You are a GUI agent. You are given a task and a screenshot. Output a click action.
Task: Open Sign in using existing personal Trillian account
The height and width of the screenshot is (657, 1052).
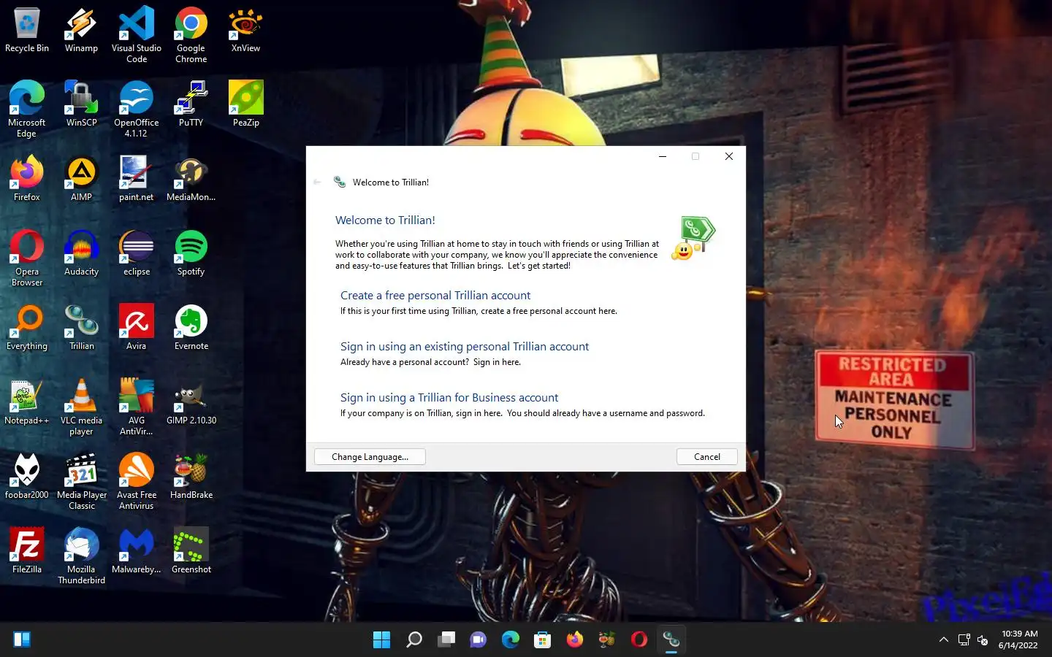coord(465,347)
